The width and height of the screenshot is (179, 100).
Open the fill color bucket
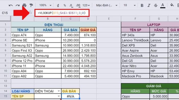[172, 5]
